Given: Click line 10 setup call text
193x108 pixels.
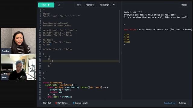Looking at the screenshot, I should click(x=60, y=30).
